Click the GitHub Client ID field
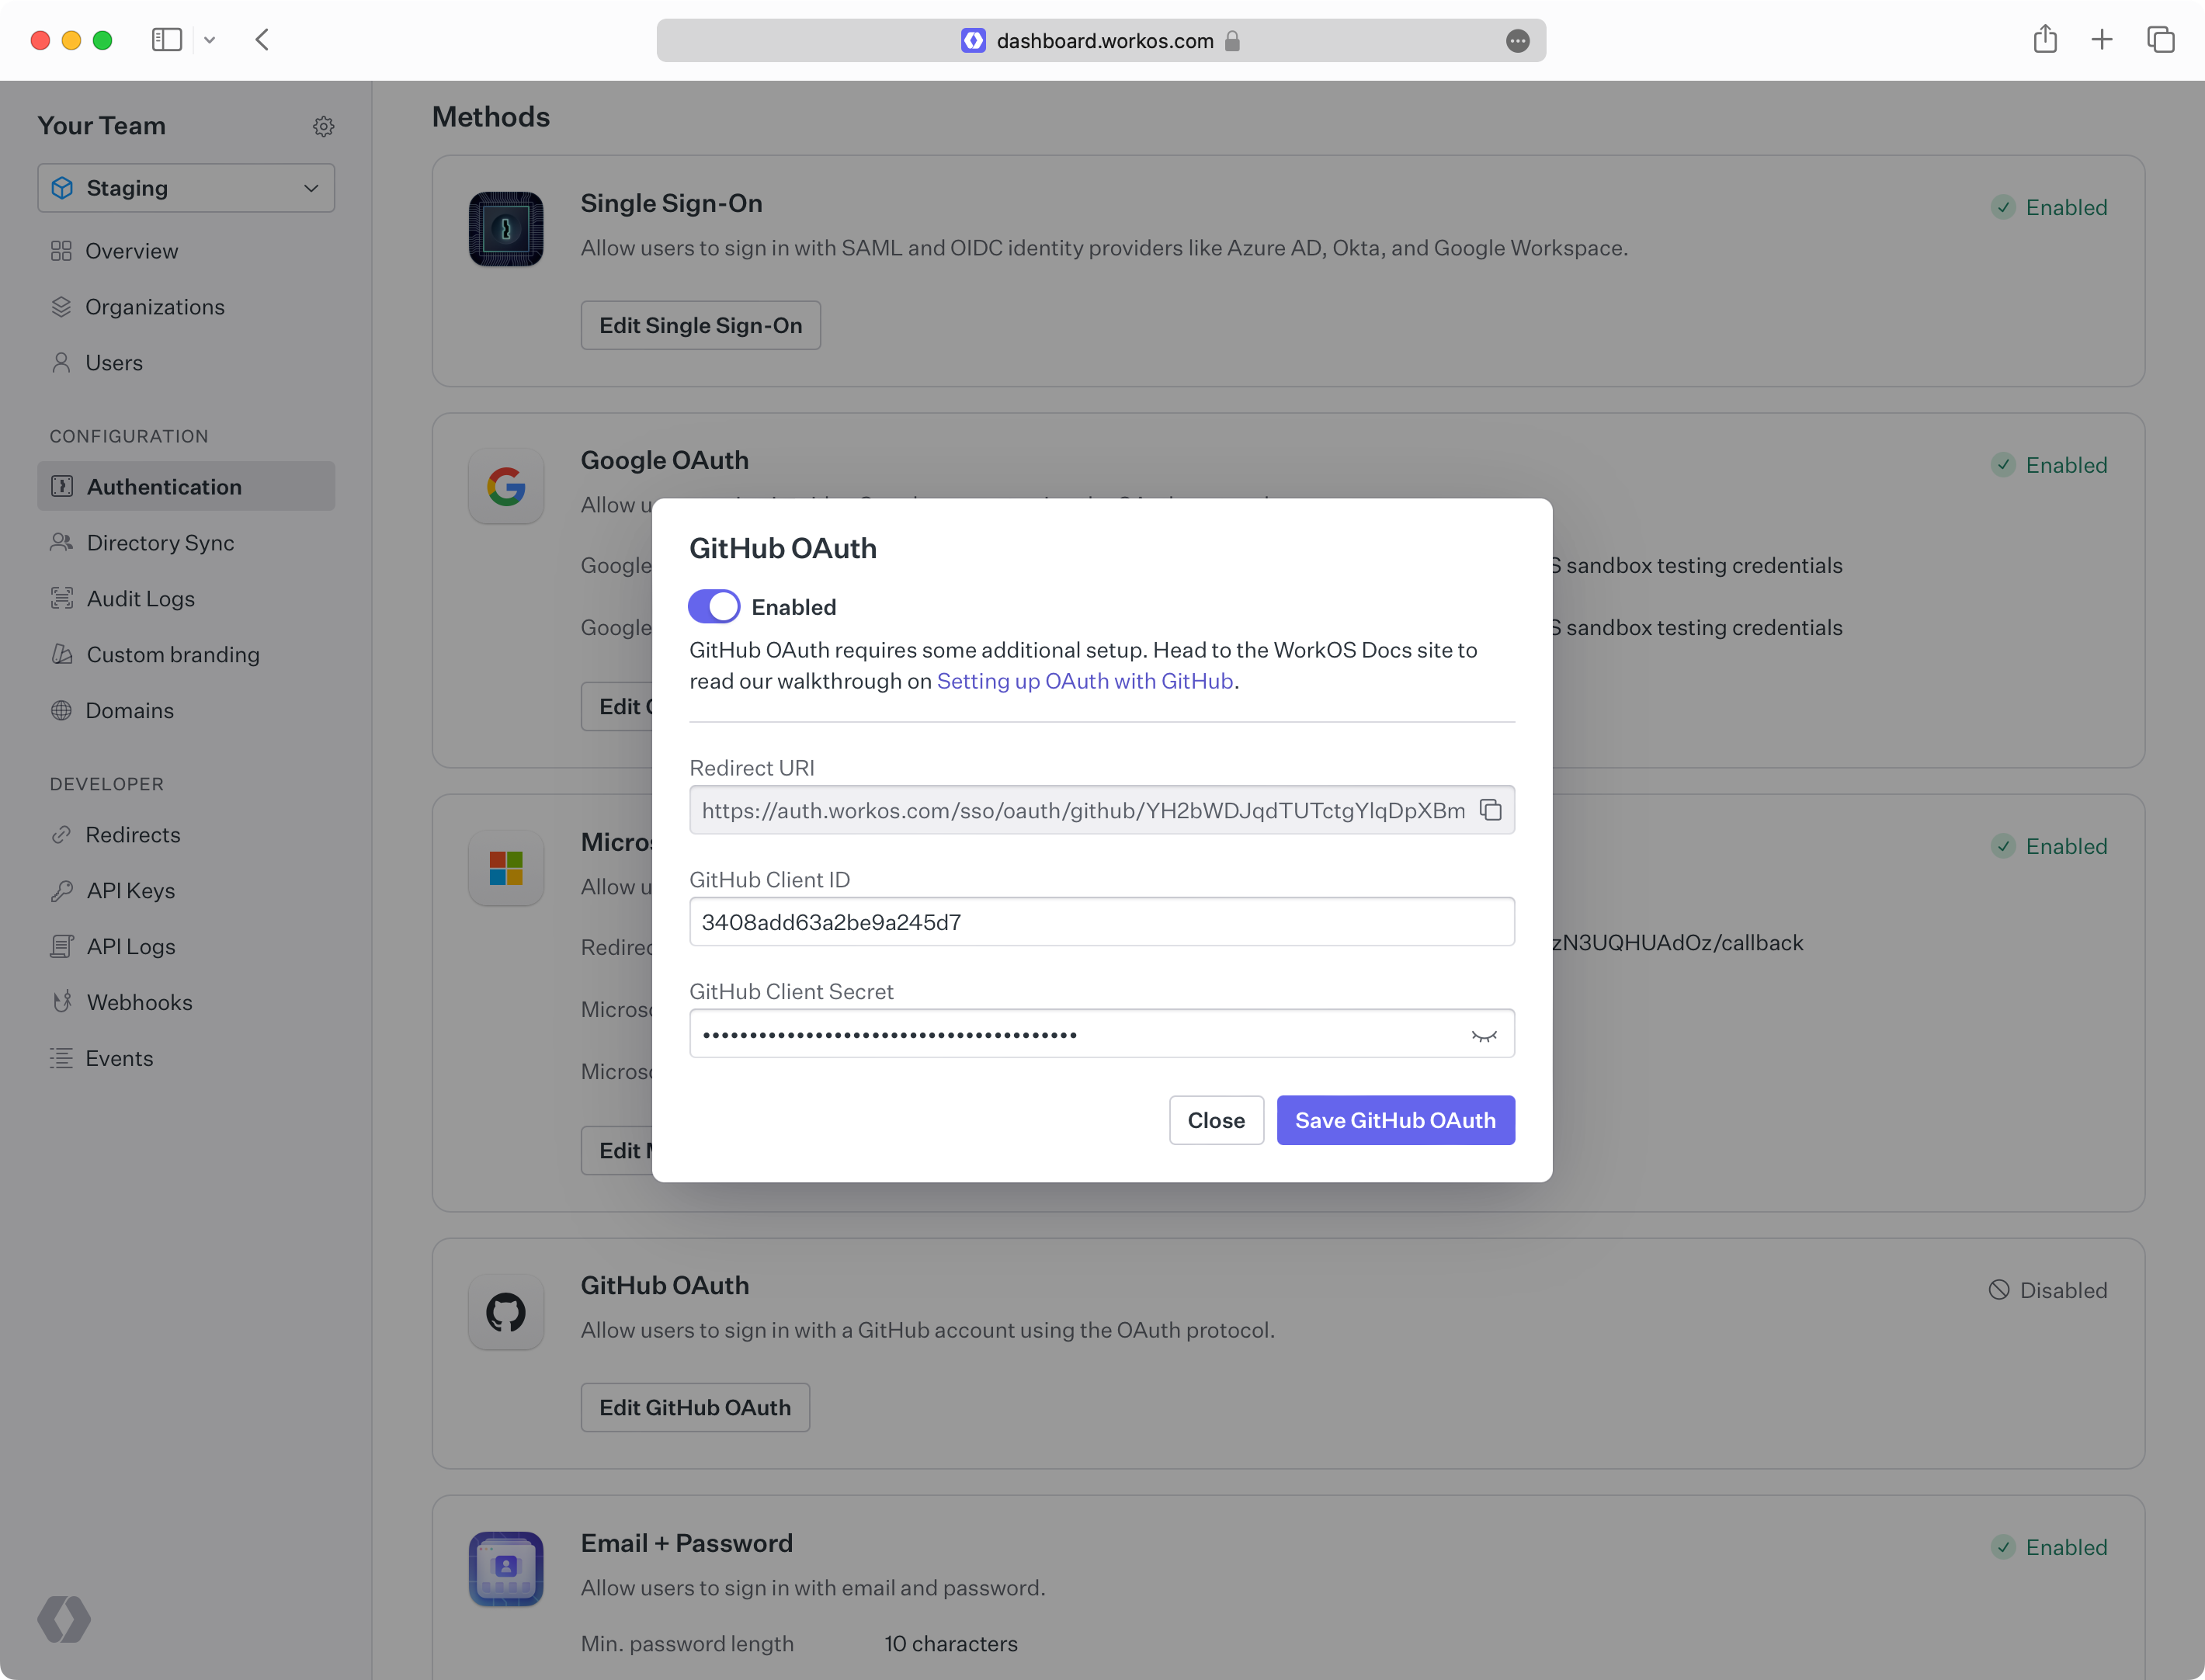Viewport: 2205px width, 1680px height. tap(1100, 921)
